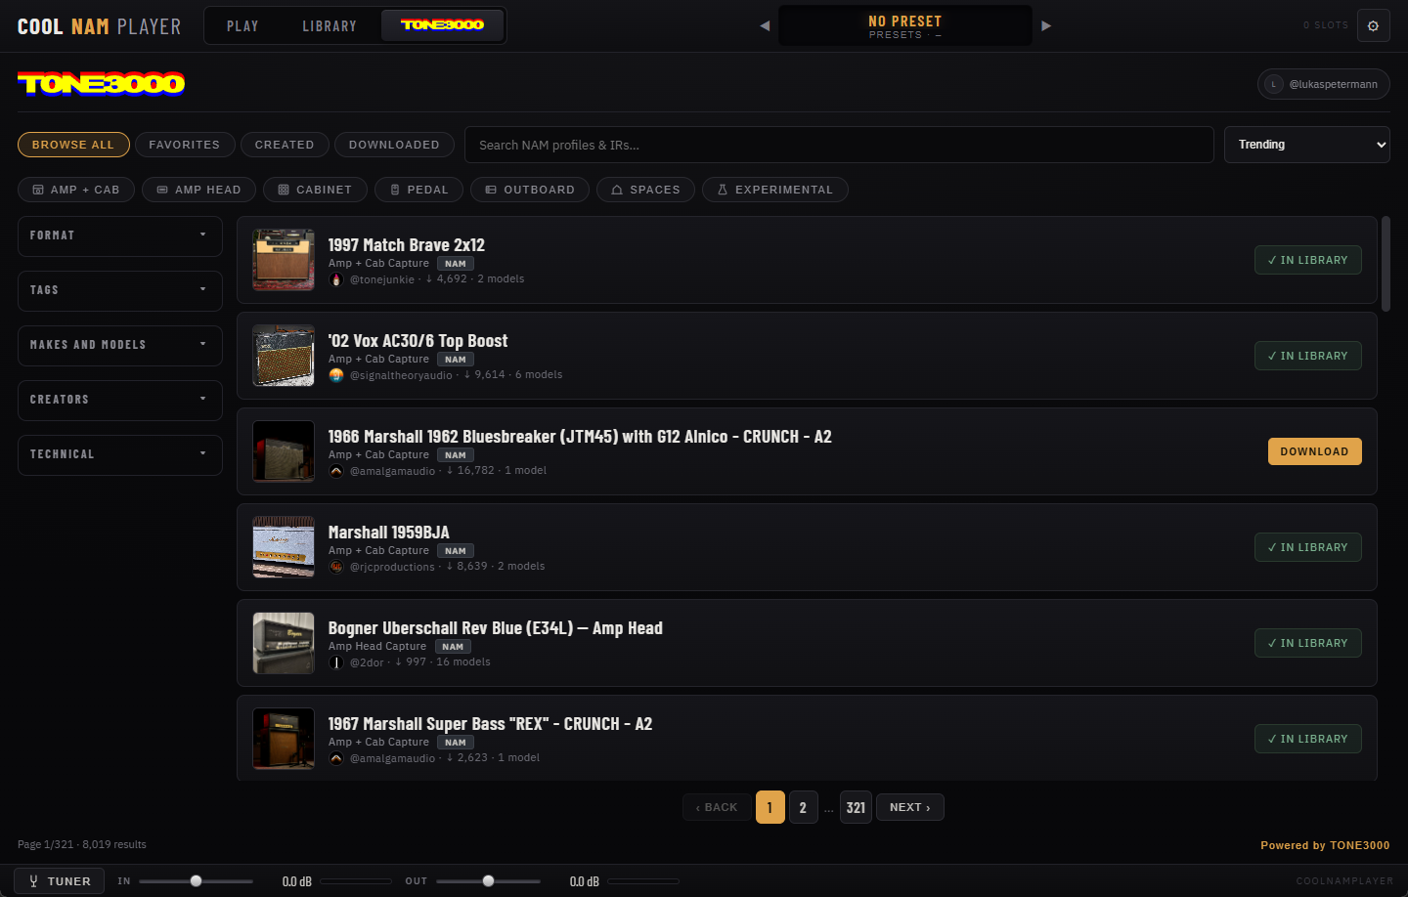Click the Powered by TONE3000 link
Image resolution: width=1408 pixels, height=897 pixels.
coord(1325,845)
